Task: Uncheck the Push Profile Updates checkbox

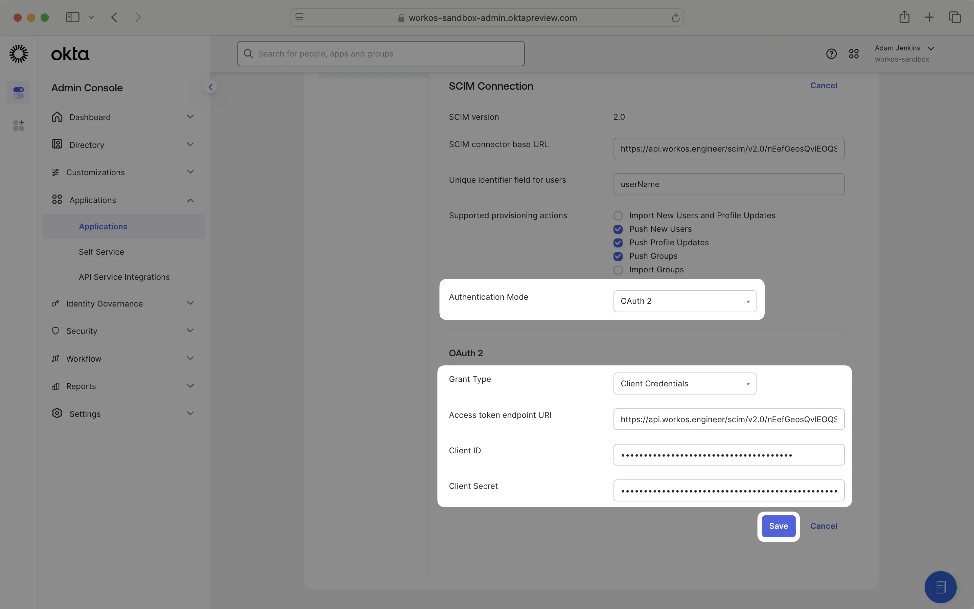Action: point(618,243)
